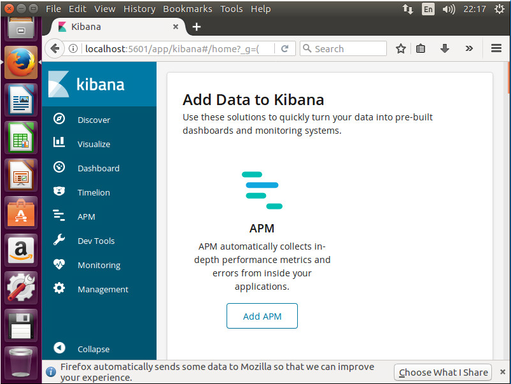This screenshot has height=384, width=511.
Task: Open the Bookmarks menu
Action: (187, 9)
